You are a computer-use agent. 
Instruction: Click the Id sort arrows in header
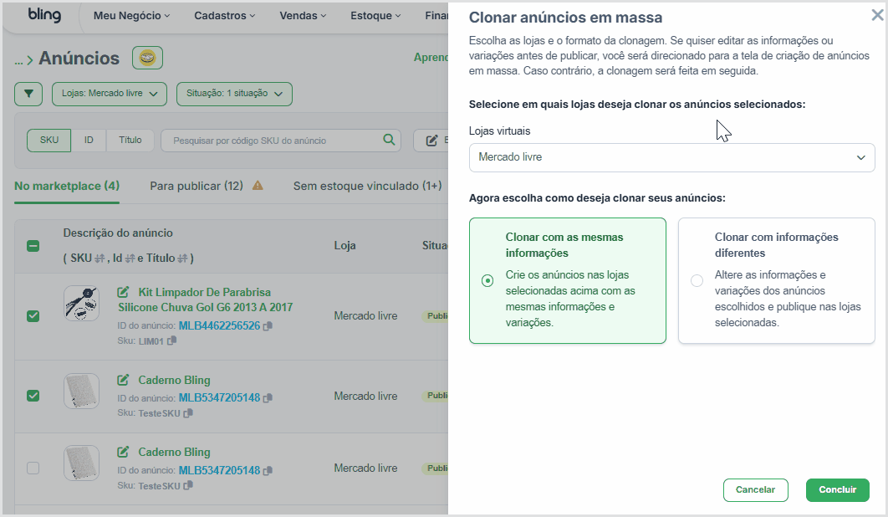[x=130, y=258]
